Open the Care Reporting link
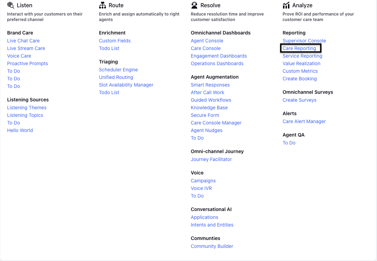Screen dimensions: 377x261 tap(299, 48)
